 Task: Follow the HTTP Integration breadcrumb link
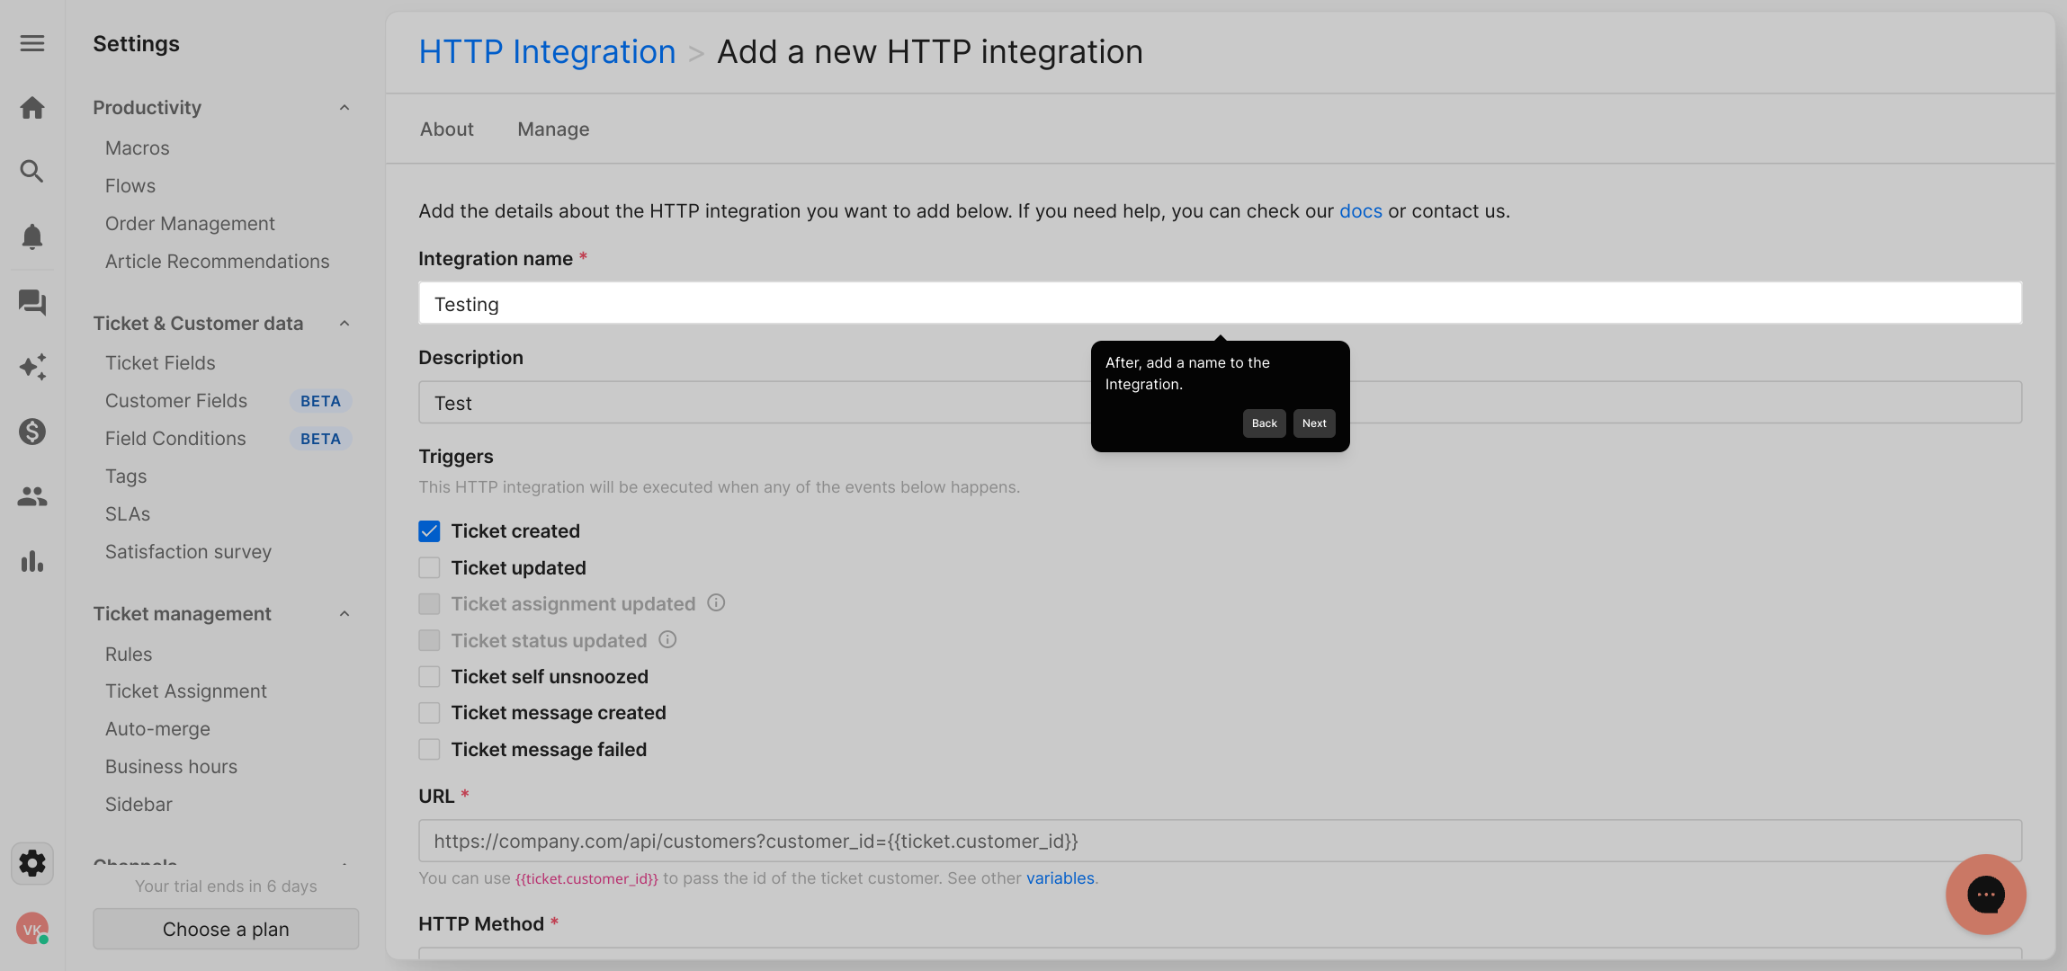(547, 52)
